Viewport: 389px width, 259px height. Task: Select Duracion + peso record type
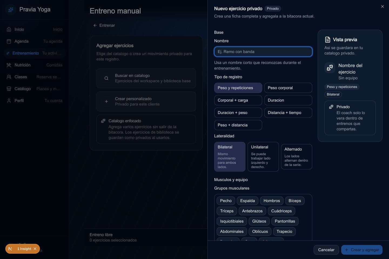point(238,113)
